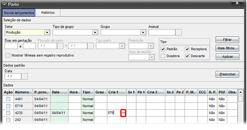This screenshot has width=247, height=130.
Task: Click the PGF column header
Action: (222, 92)
